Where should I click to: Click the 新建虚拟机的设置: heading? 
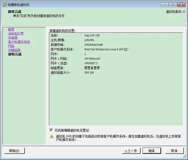[62, 31]
